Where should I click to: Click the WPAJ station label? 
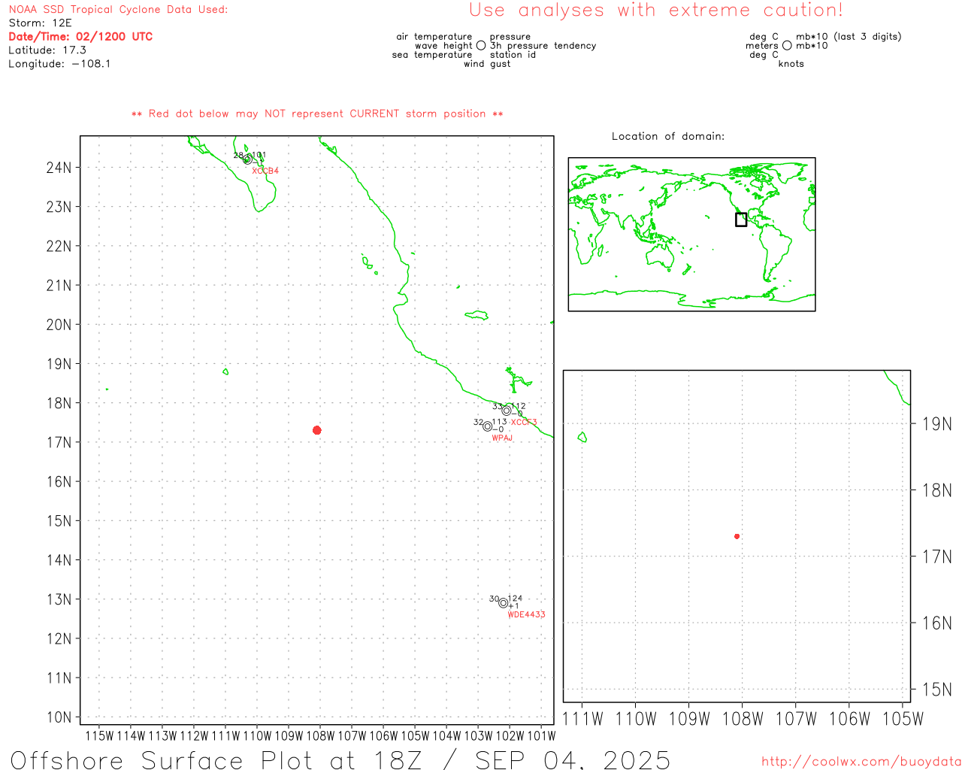click(x=502, y=438)
